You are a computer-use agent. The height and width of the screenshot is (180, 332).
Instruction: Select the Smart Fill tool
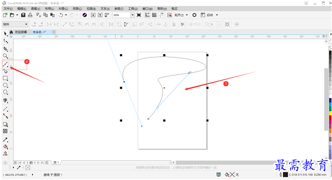pyautogui.click(x=5, y=154)
